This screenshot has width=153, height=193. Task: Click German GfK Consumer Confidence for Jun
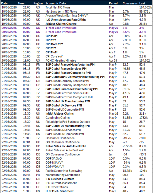[63, 154]
